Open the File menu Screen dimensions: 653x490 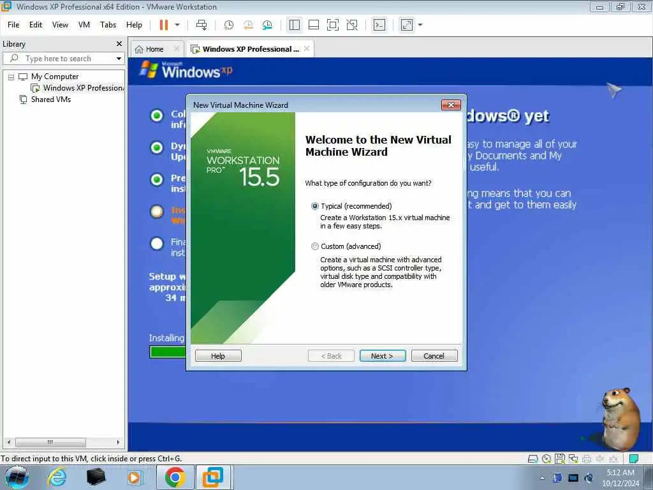13,25
